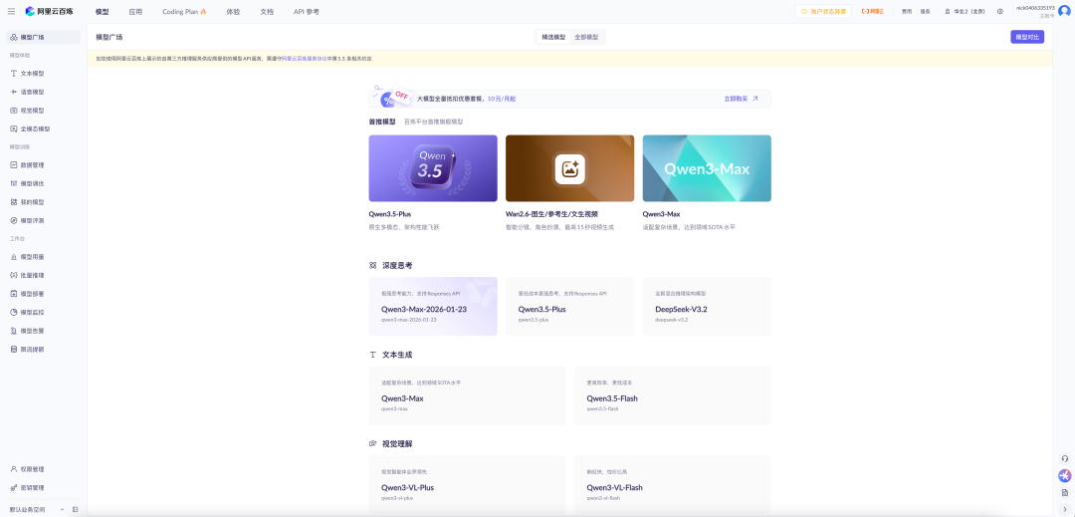Image resolution: width=1075 pixels, height=517 pixels.
Task: Click the document icon on right edge
Action: (x=1065, y=492)
